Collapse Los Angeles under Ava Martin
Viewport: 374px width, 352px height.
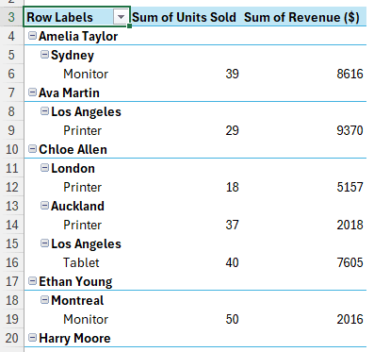click(x=44, y=111)
